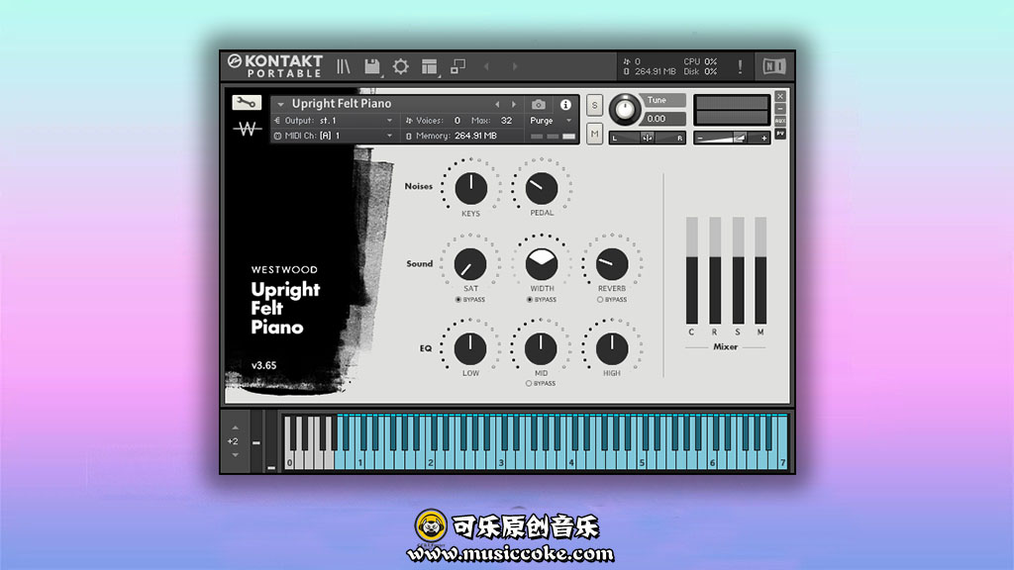Click the S mixer fader
Image resolution: width=1014 pixels, height=570 pixels.
738,270
